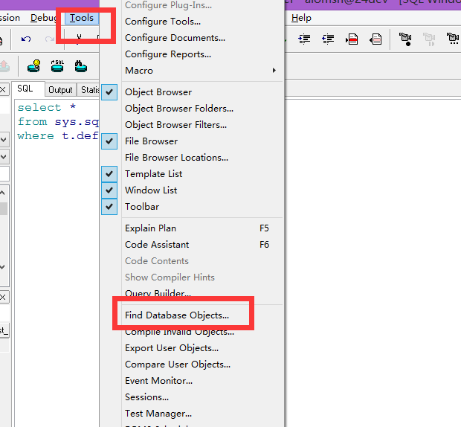Toggle Template List visibility
The height and width of the screenshot is (427, 461).
point(153,174)
